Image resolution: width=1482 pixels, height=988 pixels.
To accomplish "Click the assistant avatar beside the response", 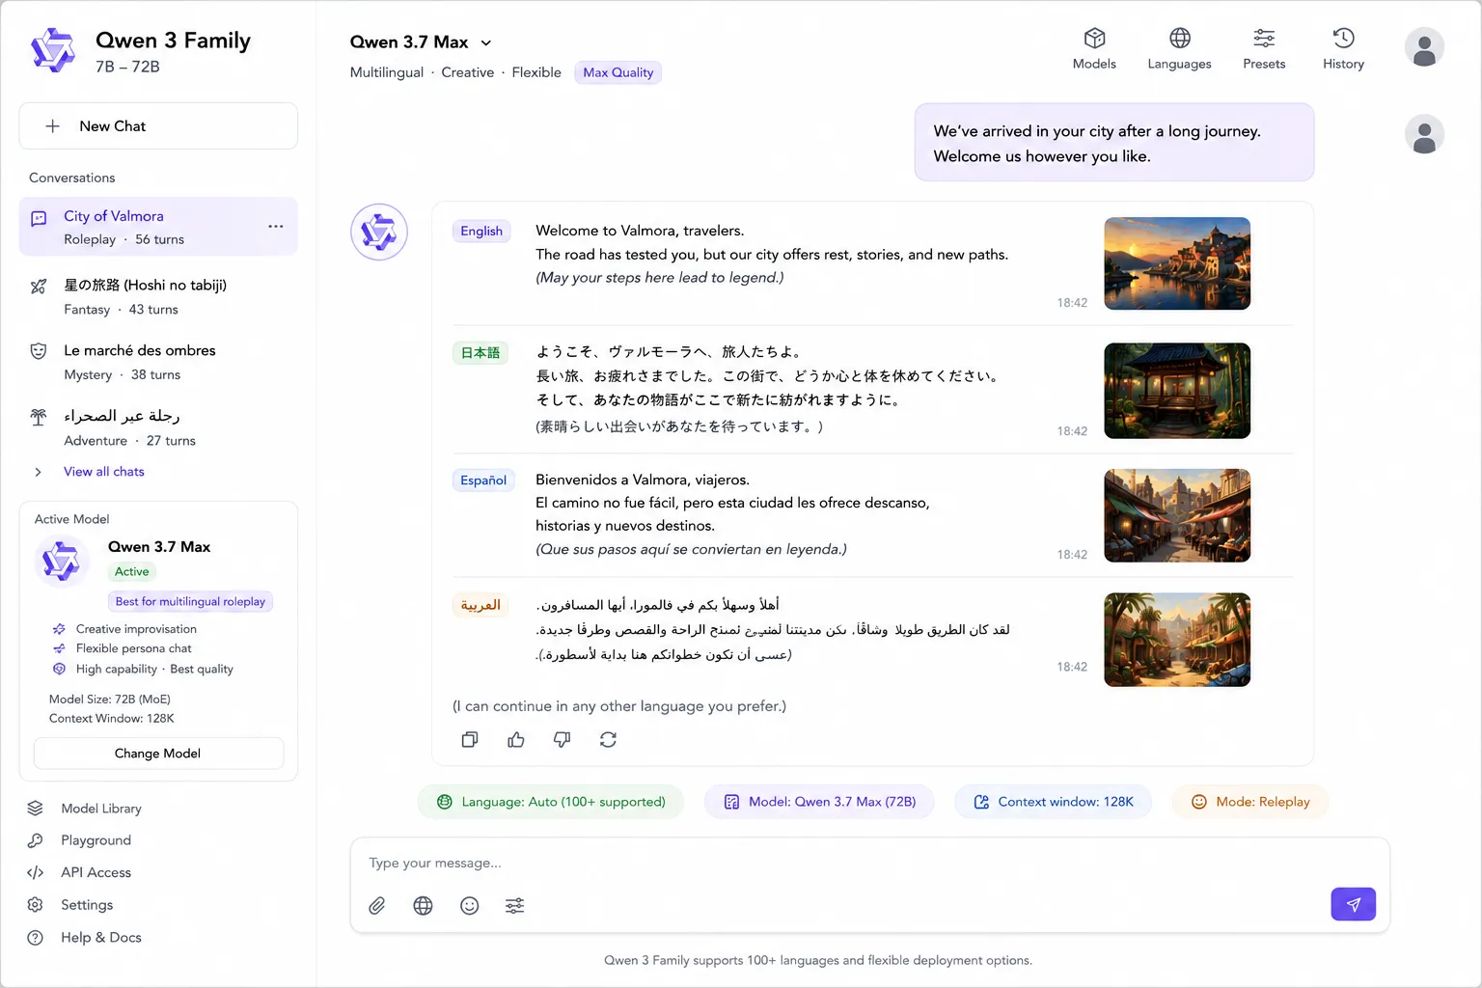I will point(378,232).
